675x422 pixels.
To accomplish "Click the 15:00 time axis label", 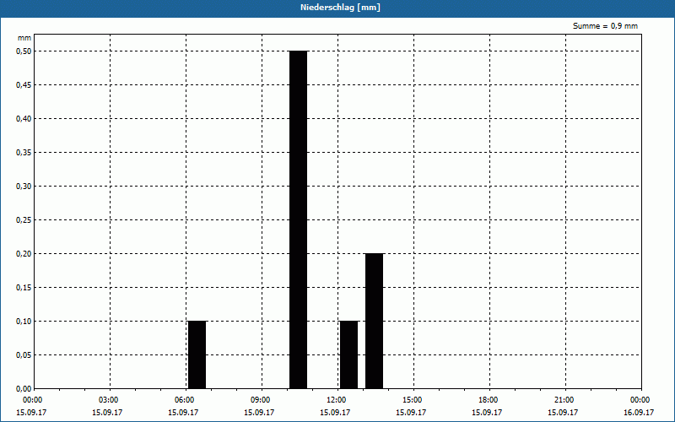I will tap(412, 400).
